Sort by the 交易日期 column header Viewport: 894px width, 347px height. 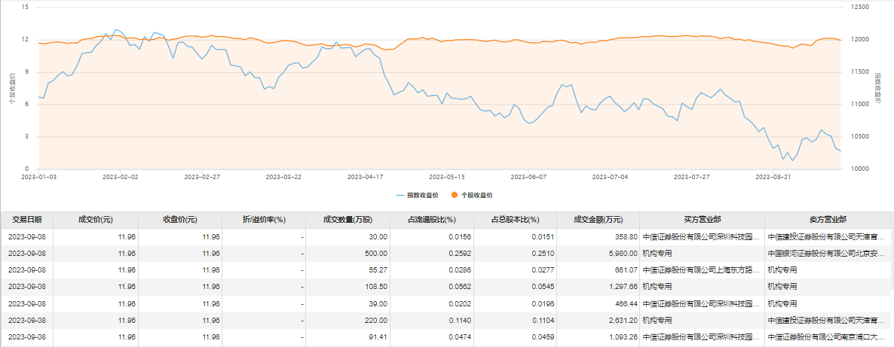(27, 220)
